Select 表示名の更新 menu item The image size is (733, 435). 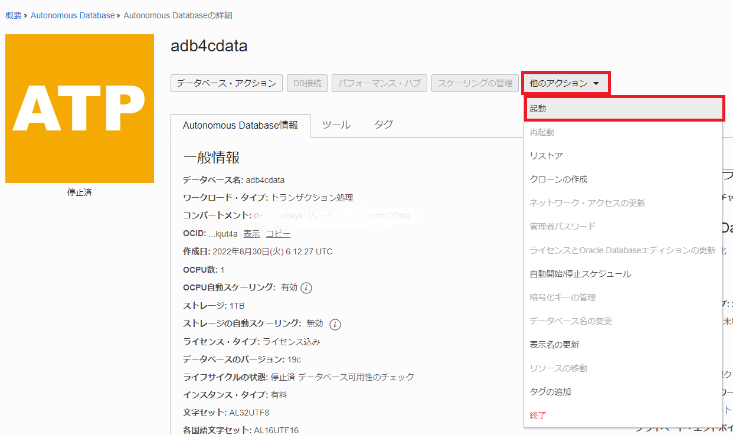click(x=623, y=345)
